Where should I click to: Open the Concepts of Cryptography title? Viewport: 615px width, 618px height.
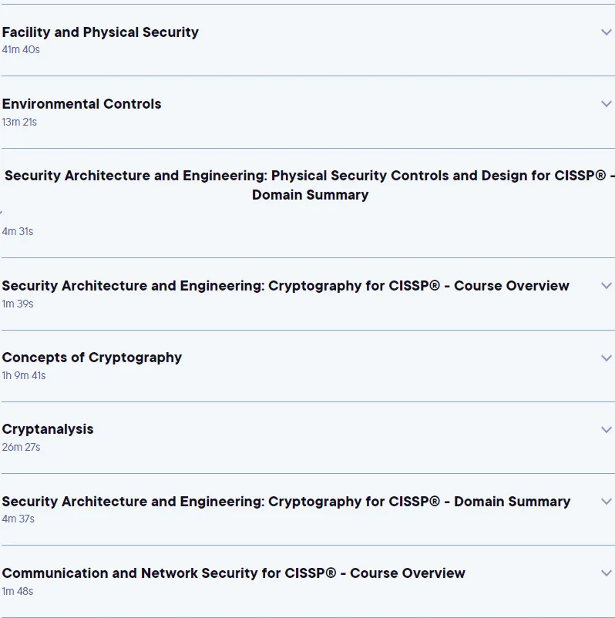92,358
